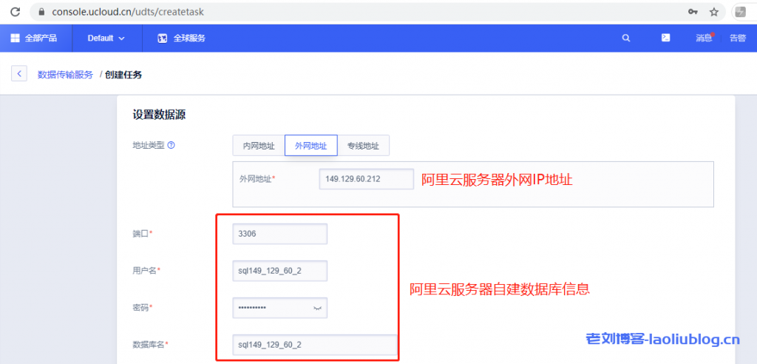Image resolution: width=757 pixels, height=364 pixels.
Task: Open the 消息 notifications
Action: click(x=704, y=38)
